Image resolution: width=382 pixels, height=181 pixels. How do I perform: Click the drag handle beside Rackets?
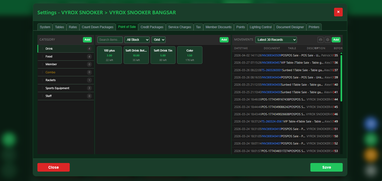tap(42, 80)
